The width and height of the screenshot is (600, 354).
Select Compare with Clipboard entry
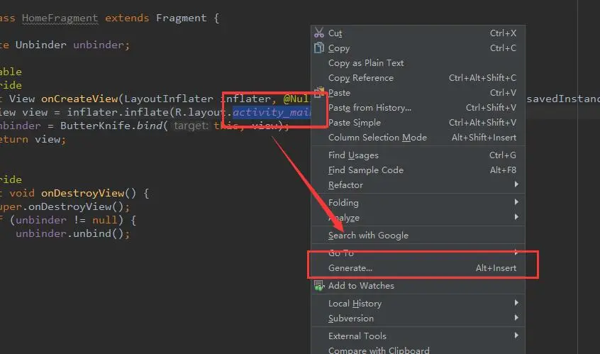(x=418, y=350)
